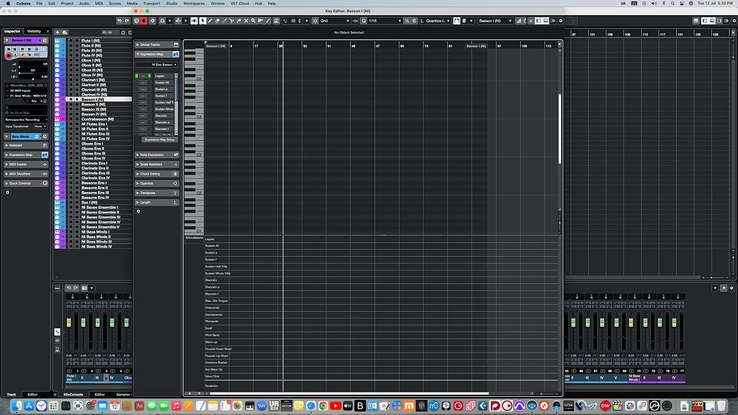Select the Mute X tool
The height and width of the screenshot is (415, 738).
(246, 20)
